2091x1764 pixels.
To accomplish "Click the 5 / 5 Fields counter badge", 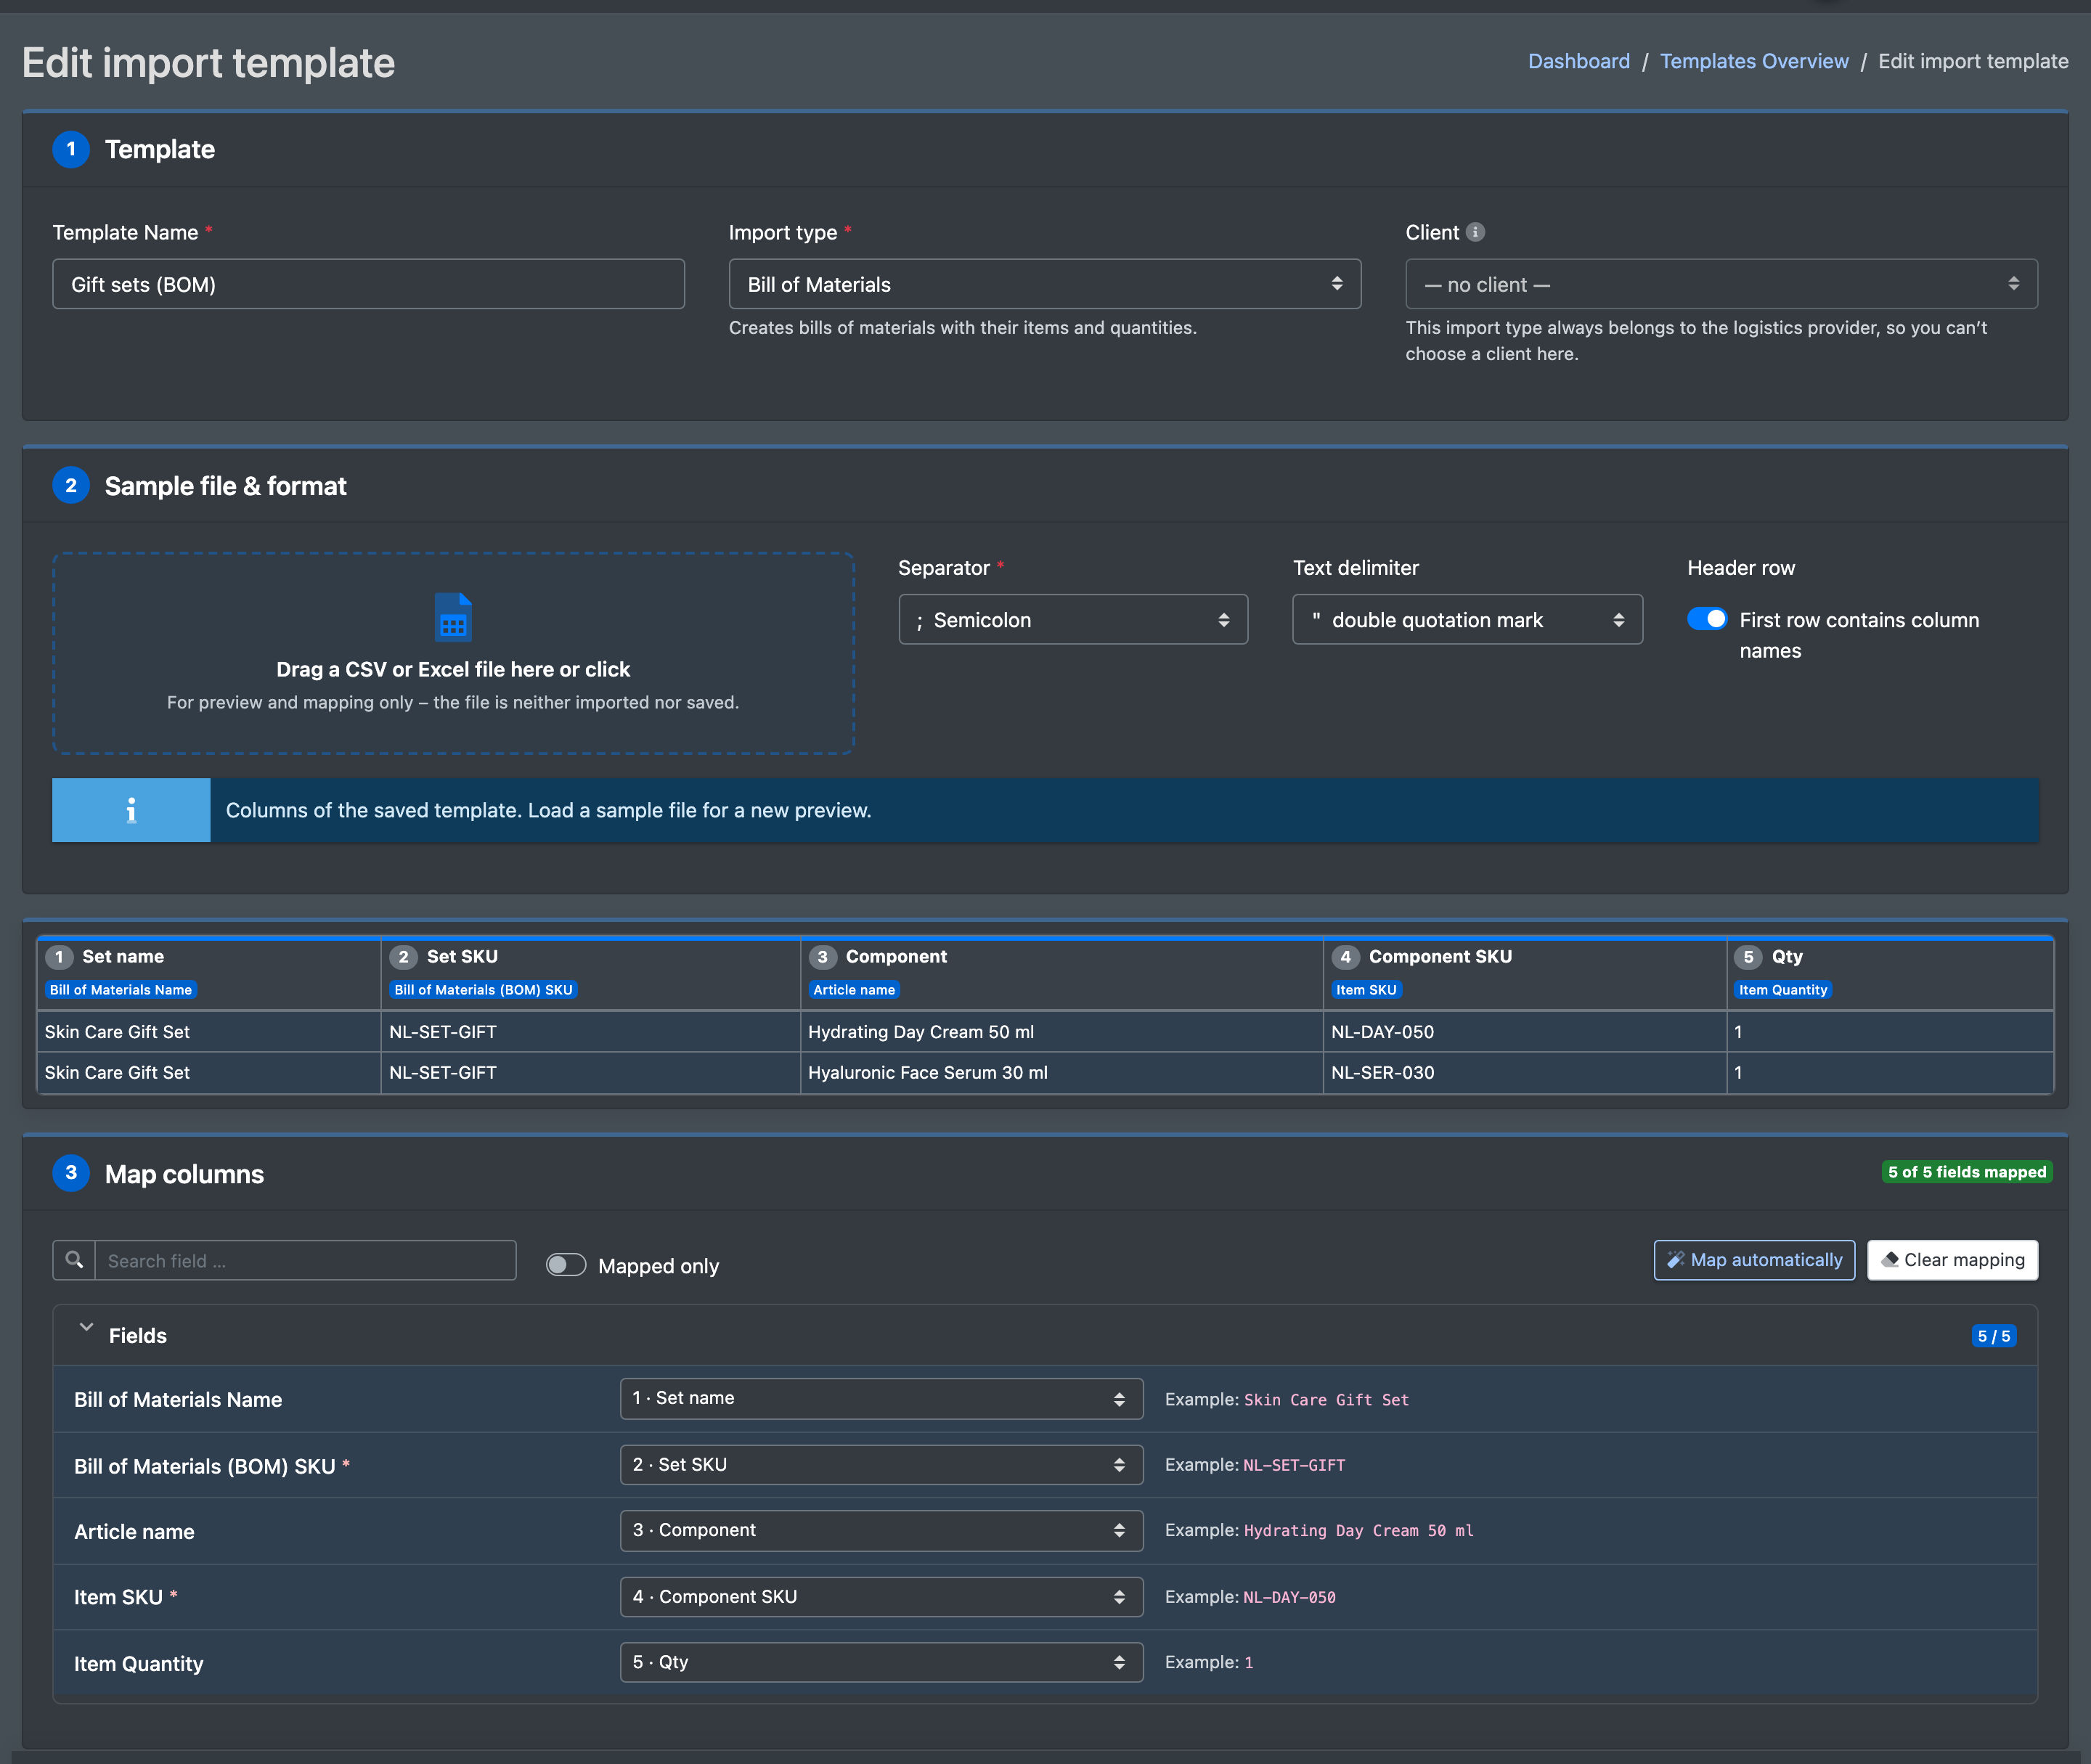I will (1993, 1336).
